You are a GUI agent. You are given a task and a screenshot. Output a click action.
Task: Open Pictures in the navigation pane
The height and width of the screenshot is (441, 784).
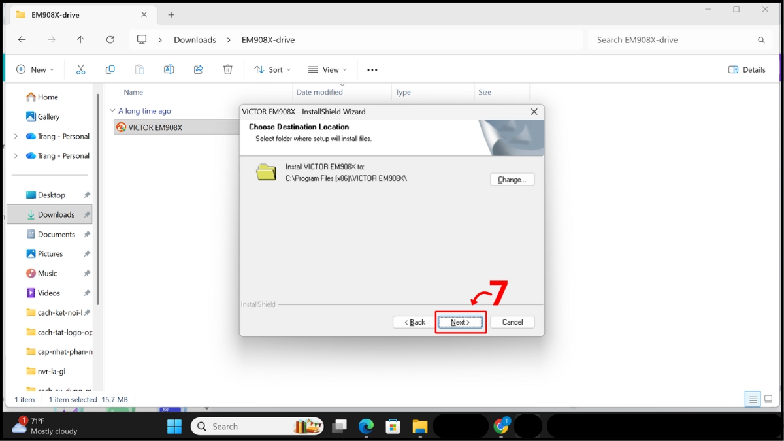52,253
